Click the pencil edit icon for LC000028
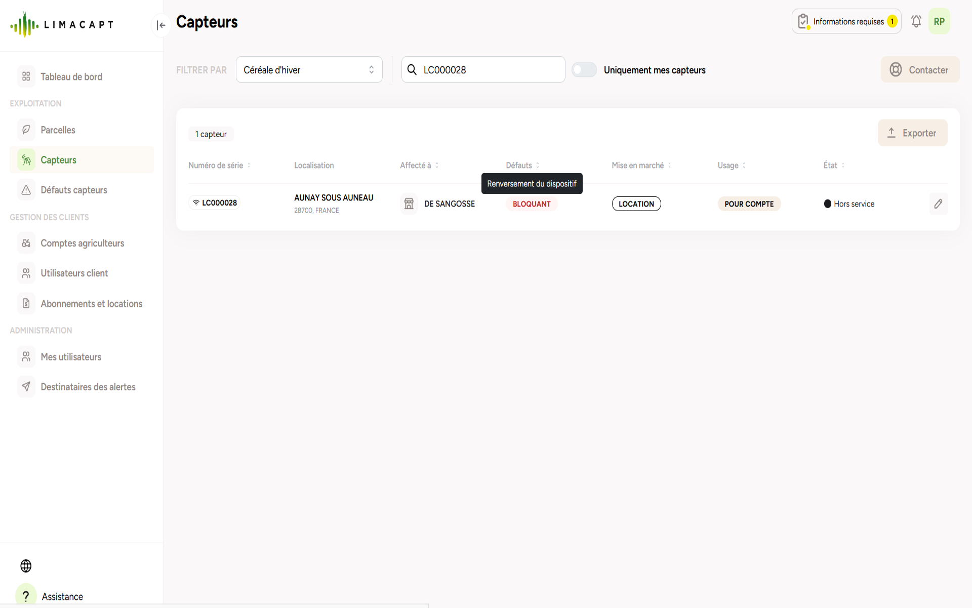972x608 pixels. pos(938,204)
